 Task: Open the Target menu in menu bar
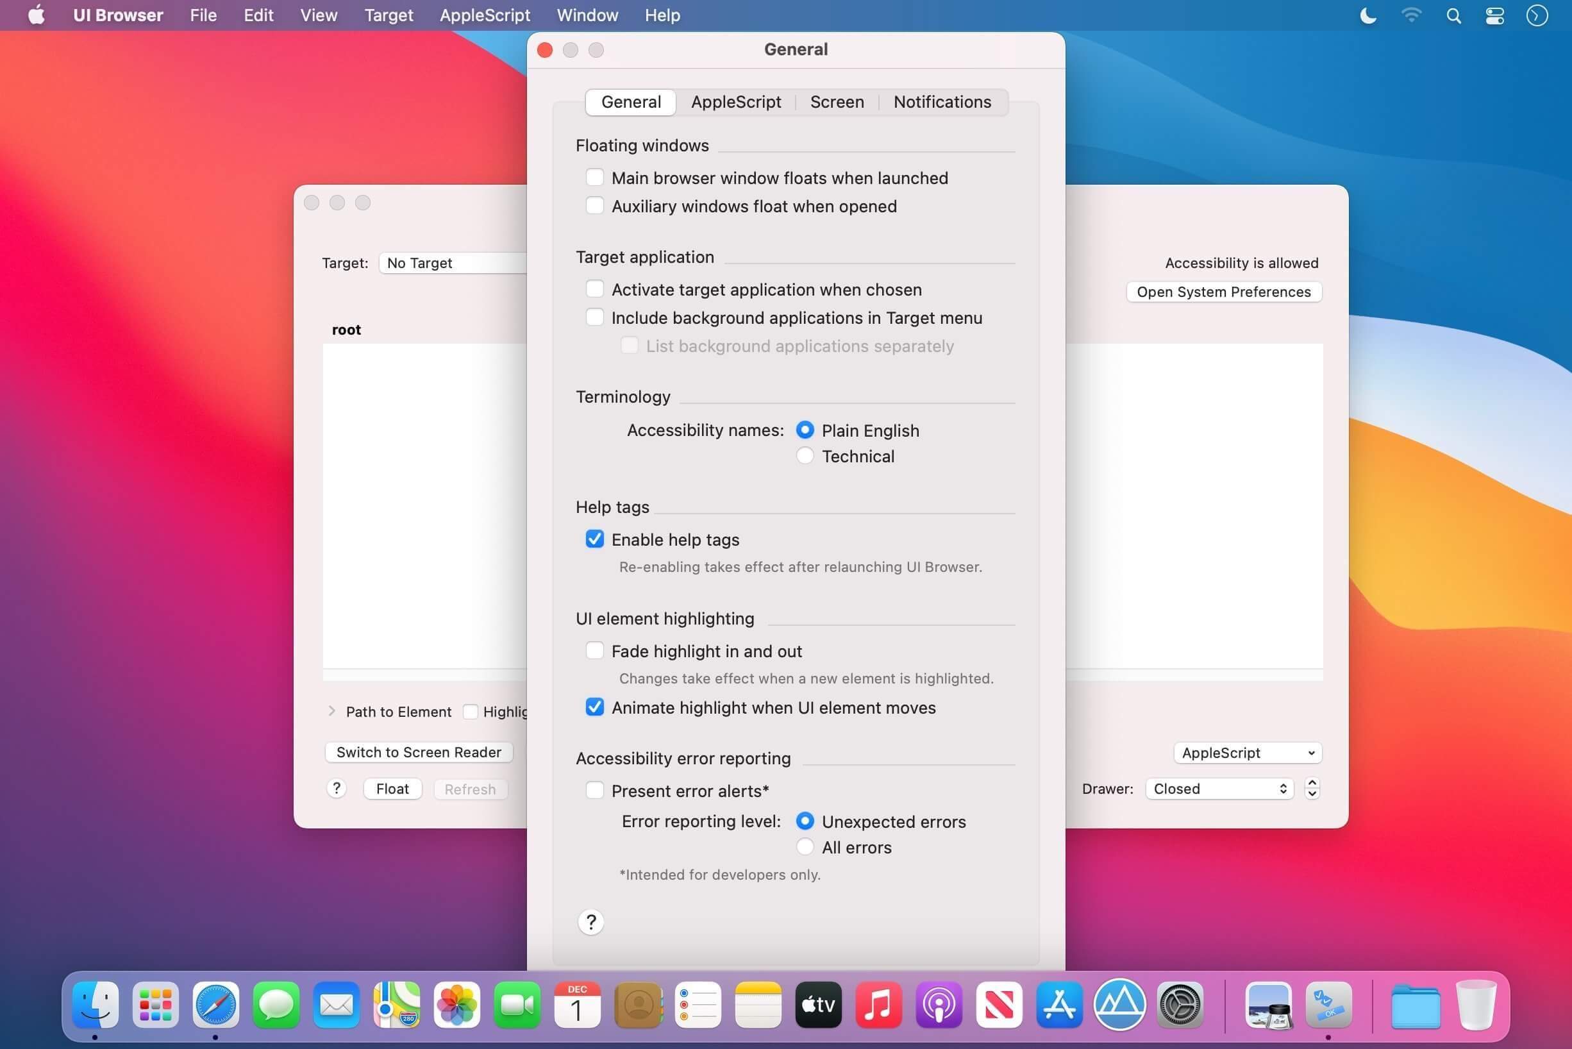pos(389,15)
